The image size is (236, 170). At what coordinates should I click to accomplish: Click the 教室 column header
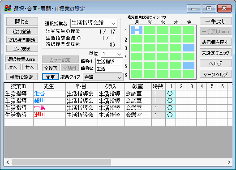(x=138, y=86)
